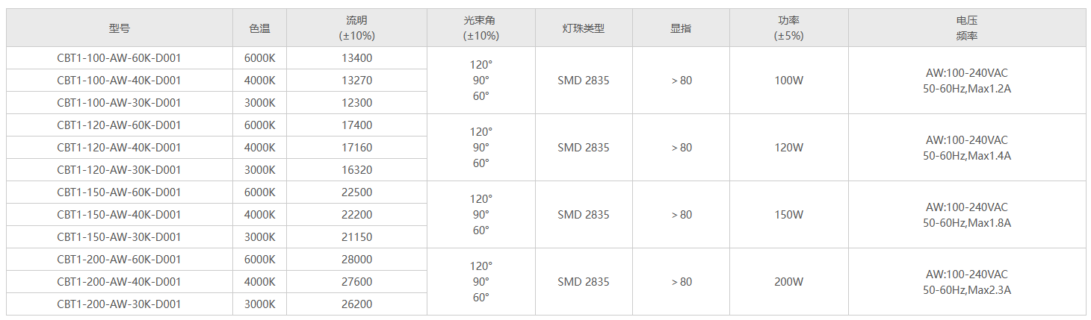Click the 显指 column header
This screenshot has width=1091, height=320.
tap(681, 28)
